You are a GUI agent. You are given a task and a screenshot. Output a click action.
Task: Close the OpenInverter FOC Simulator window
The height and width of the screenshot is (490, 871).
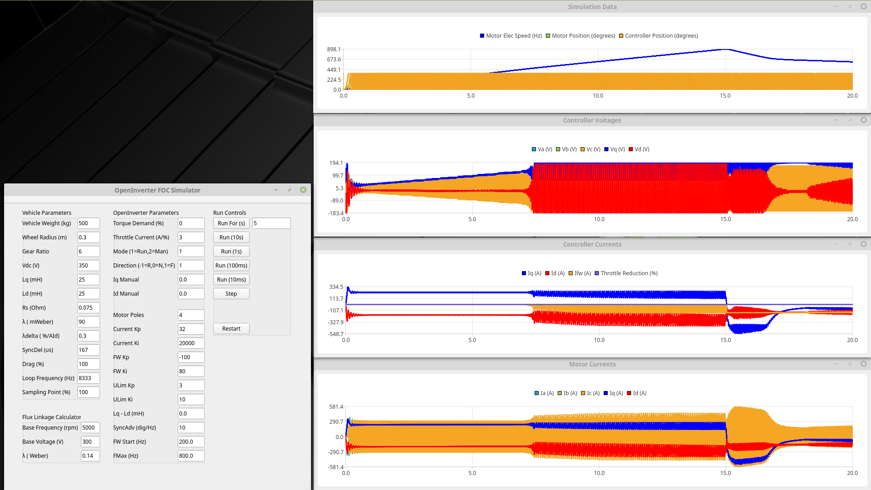coord(303,190)
